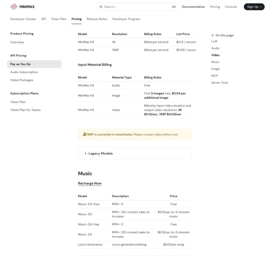Open Pricing in the top header
This screenshot has height=258, width=275.
coord(215,7)
